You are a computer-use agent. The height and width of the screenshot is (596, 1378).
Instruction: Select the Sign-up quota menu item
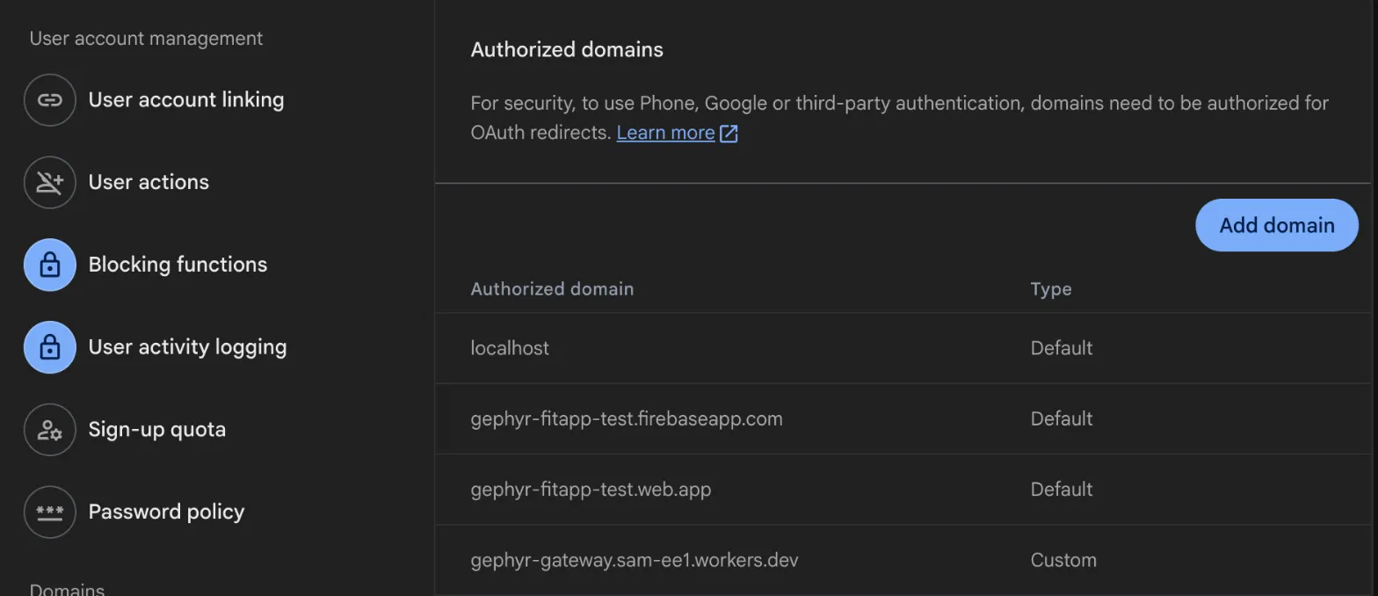[x=156, y=430]
